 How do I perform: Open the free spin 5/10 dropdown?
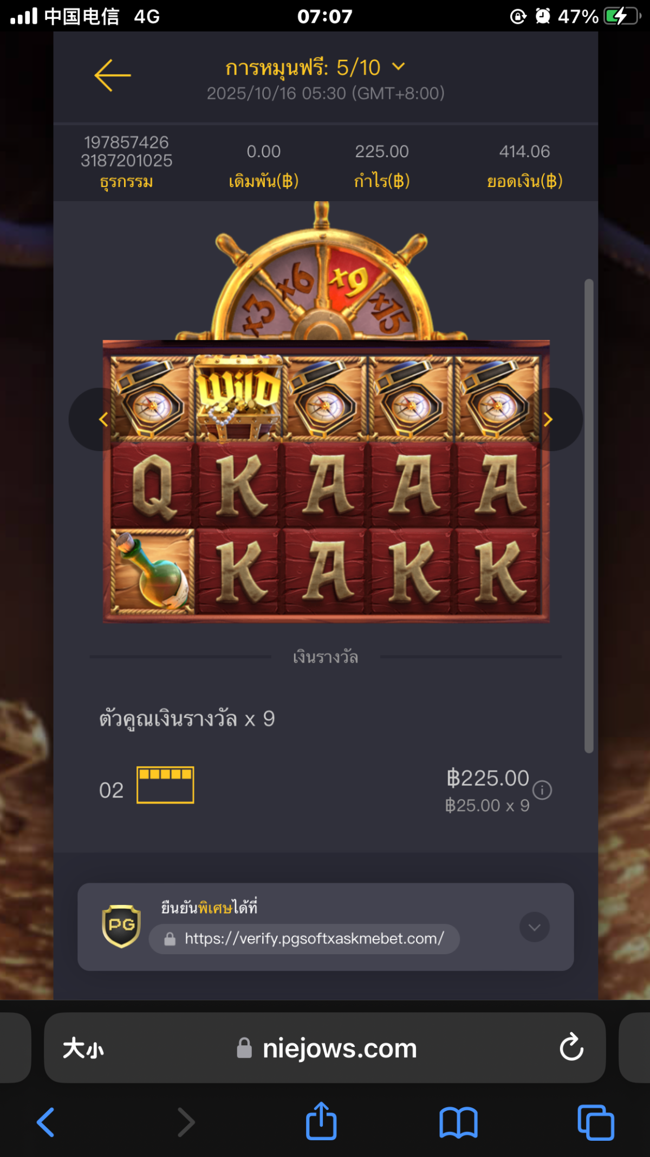315,68
